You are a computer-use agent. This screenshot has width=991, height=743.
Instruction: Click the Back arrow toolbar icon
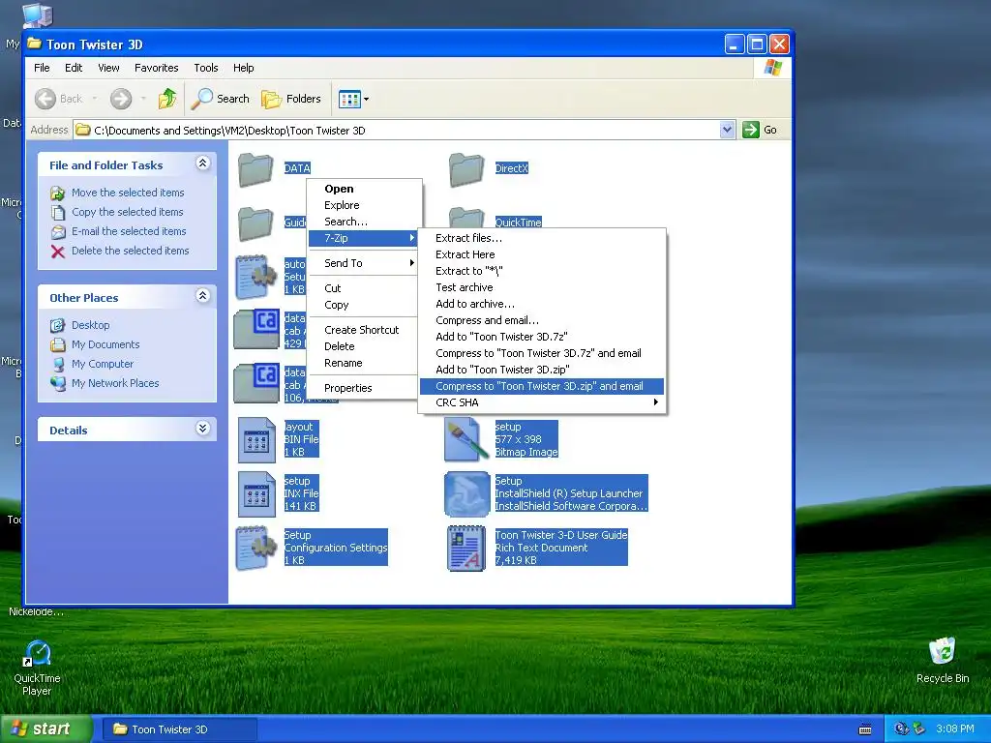tap(45, 99)
